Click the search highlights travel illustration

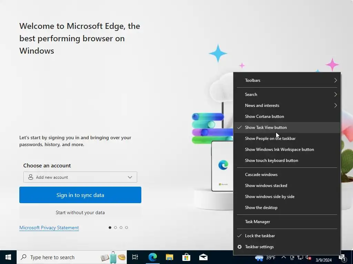pyautogui.click(x=113, y=257)
